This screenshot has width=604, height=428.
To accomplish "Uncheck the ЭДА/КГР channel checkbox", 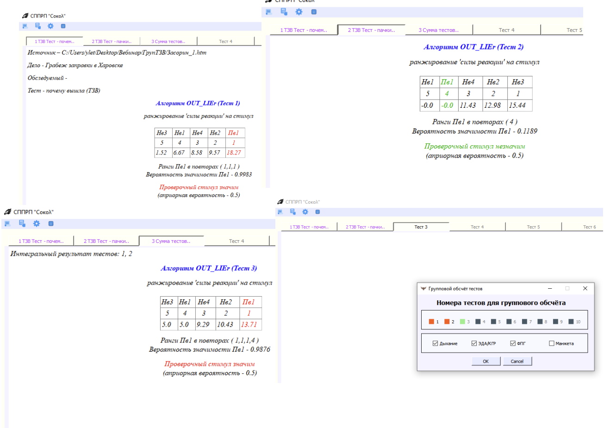I will pyautogui.click(x=474, y=343).
